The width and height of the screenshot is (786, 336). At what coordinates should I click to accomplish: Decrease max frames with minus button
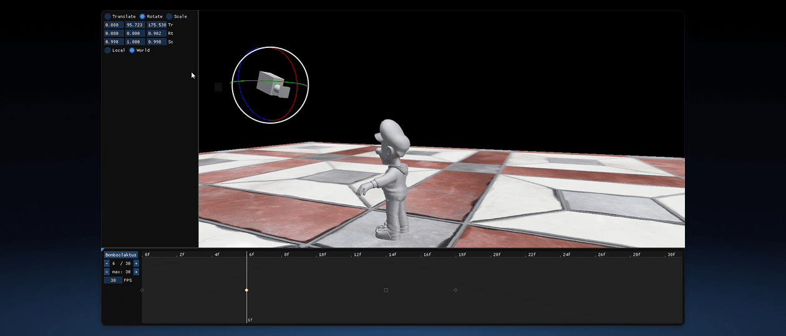coord(107,272)
